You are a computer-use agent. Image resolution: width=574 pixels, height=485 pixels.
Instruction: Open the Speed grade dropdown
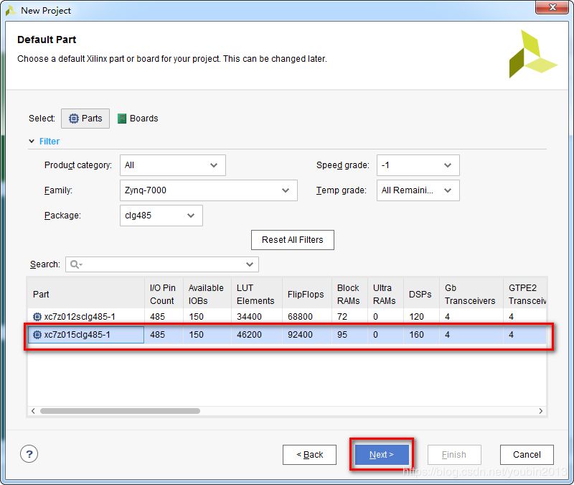(418, 165)
